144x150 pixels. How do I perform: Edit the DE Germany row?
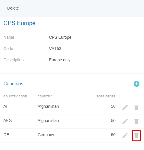[125, 136]
